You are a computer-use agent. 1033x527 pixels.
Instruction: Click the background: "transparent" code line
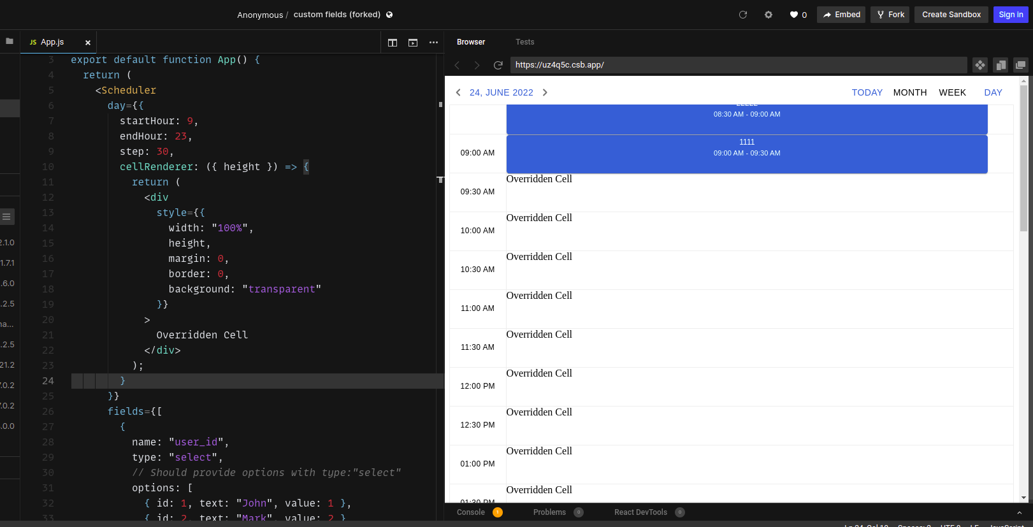245,289
